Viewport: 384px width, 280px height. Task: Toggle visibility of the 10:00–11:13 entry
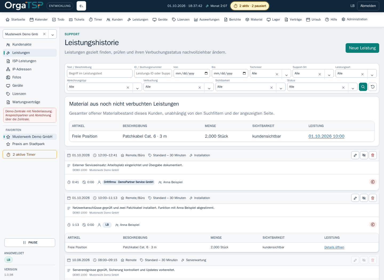[x=364, y=198]
